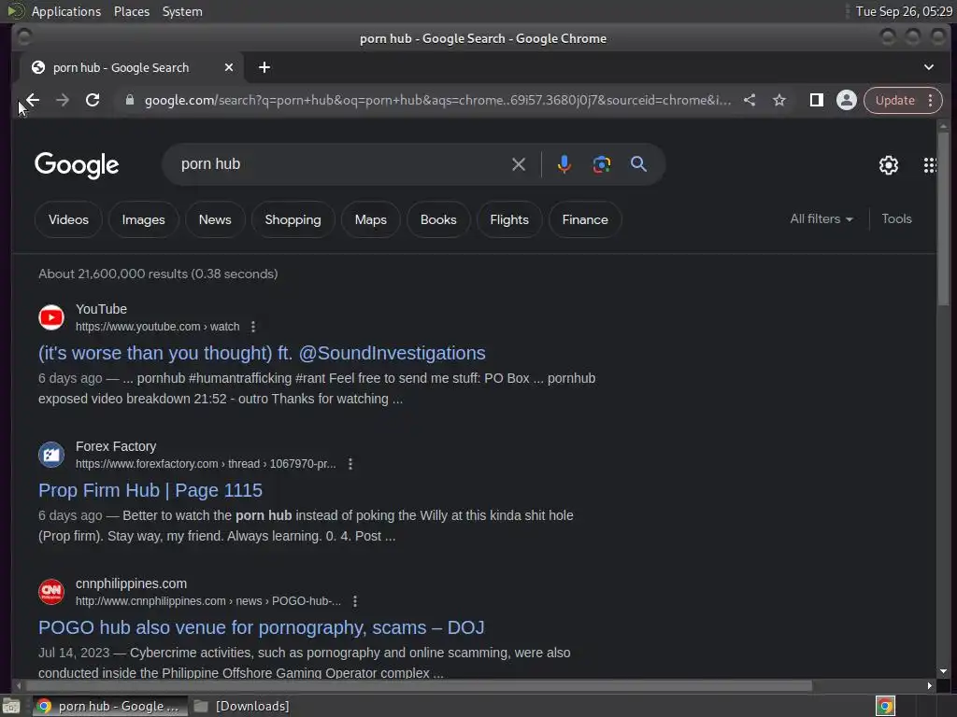Click the horizontal scrollbar thumb
The width and height of the screenshot is (957, 717).
point(419,686)
